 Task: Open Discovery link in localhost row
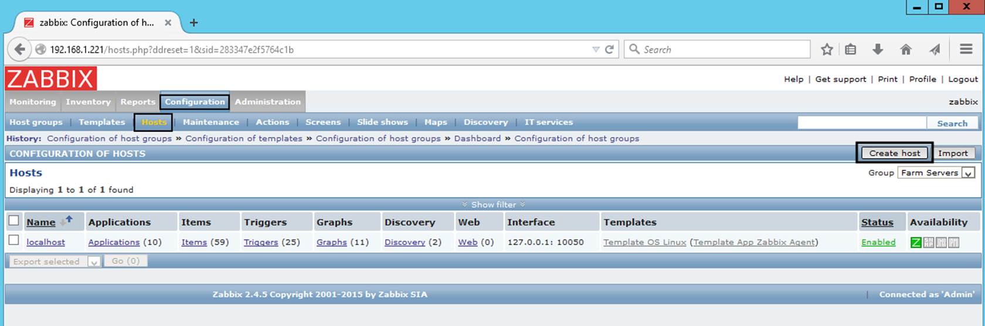pos(405,242)
